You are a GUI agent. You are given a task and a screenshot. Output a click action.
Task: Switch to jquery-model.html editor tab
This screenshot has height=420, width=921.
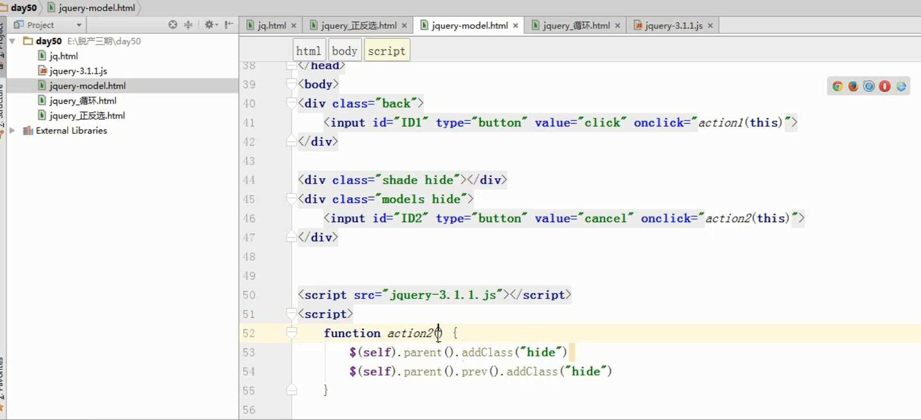tap(469, 25)
